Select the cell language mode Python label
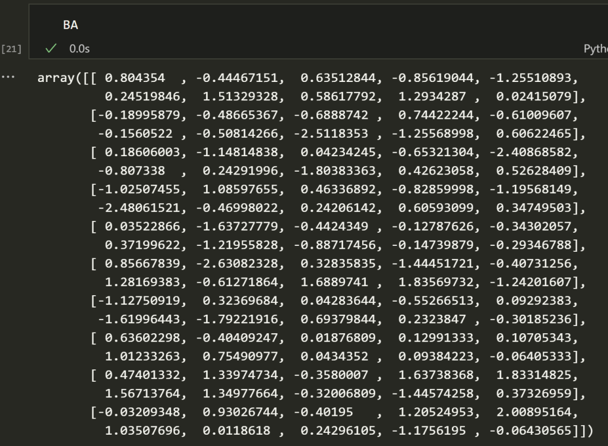This screenshot has width=608, height=446. tap(596, 49)
